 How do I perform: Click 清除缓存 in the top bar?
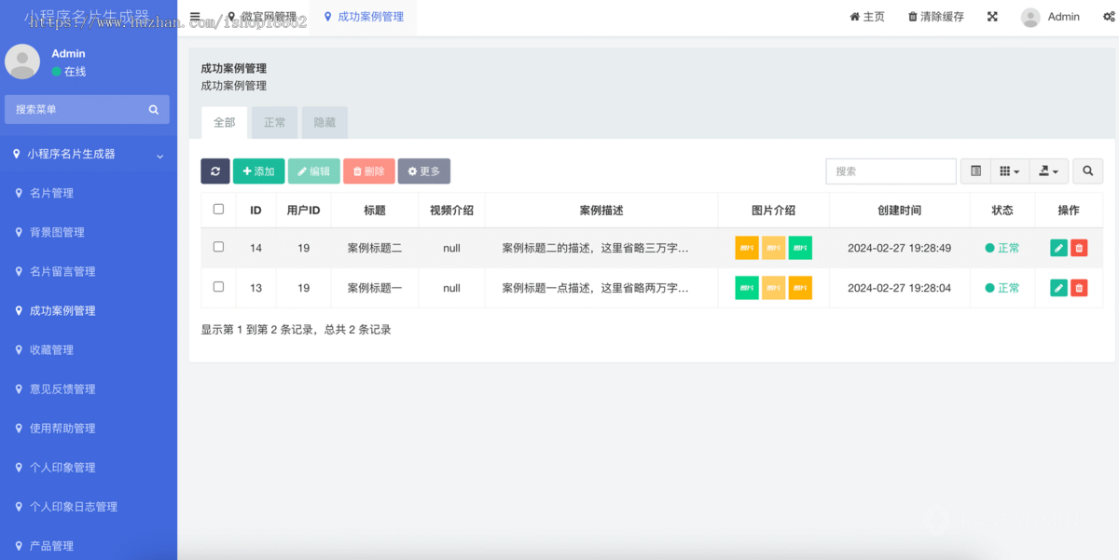tap(934, 16)
